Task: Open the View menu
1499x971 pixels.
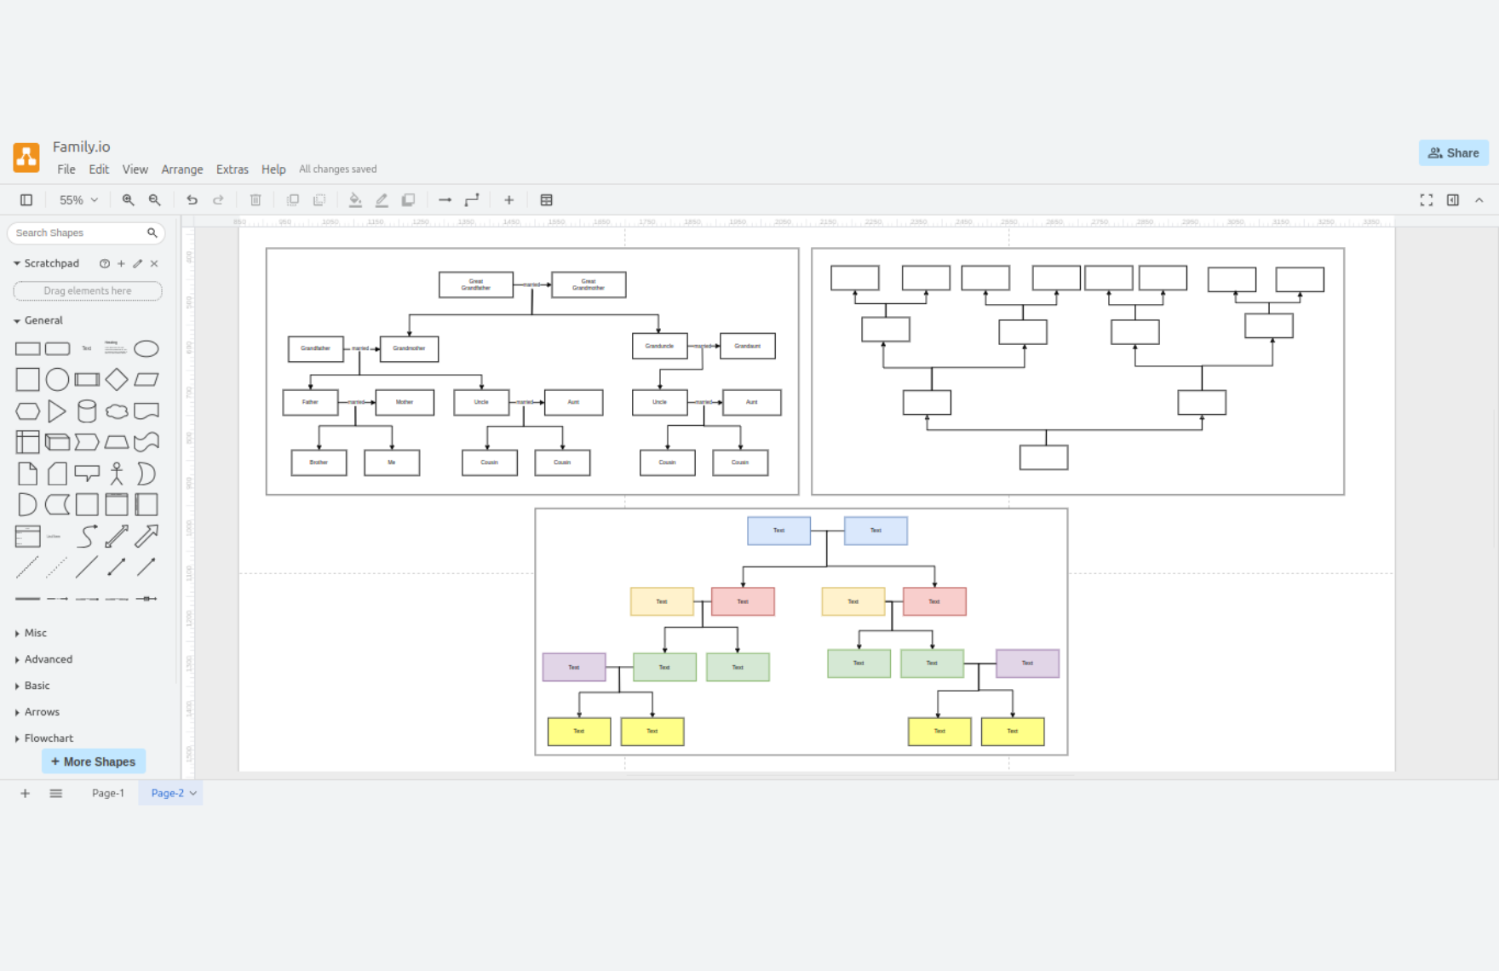Action: (135, 169)
